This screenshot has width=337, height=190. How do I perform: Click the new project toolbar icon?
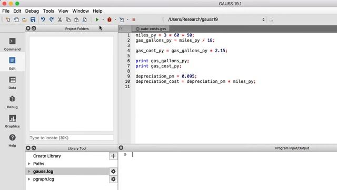[16, 20]
